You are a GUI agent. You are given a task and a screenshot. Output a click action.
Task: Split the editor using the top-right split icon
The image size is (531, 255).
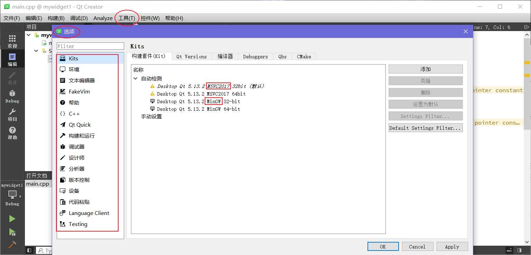click(x=527, y=27)
